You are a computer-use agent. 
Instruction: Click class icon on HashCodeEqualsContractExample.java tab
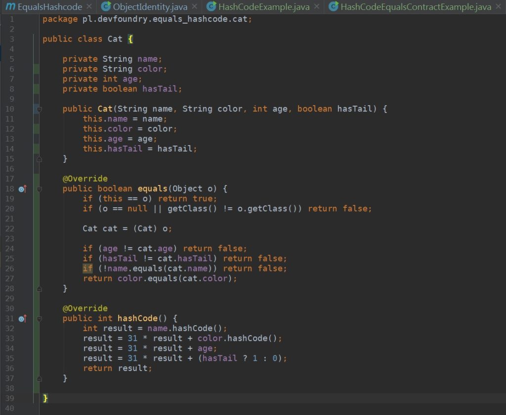tap(334, 6)
